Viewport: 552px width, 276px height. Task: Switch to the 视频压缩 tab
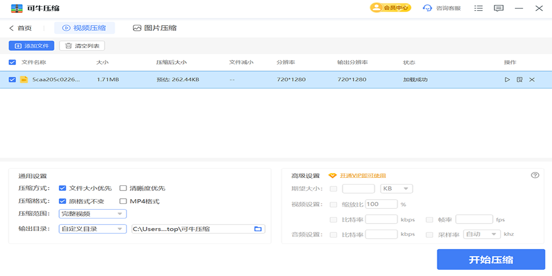[85, 28]
